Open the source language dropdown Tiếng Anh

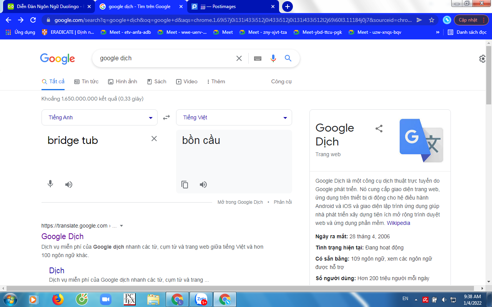[100, 117]
